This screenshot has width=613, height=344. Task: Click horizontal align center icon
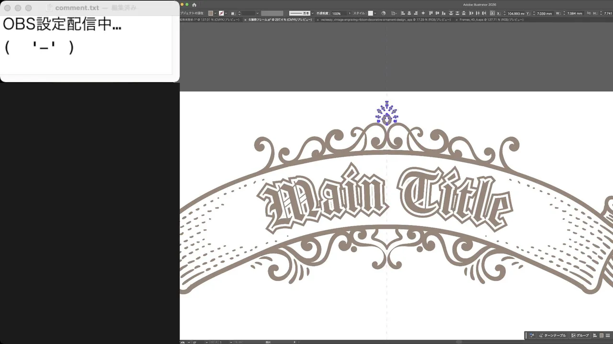(409, 13)
